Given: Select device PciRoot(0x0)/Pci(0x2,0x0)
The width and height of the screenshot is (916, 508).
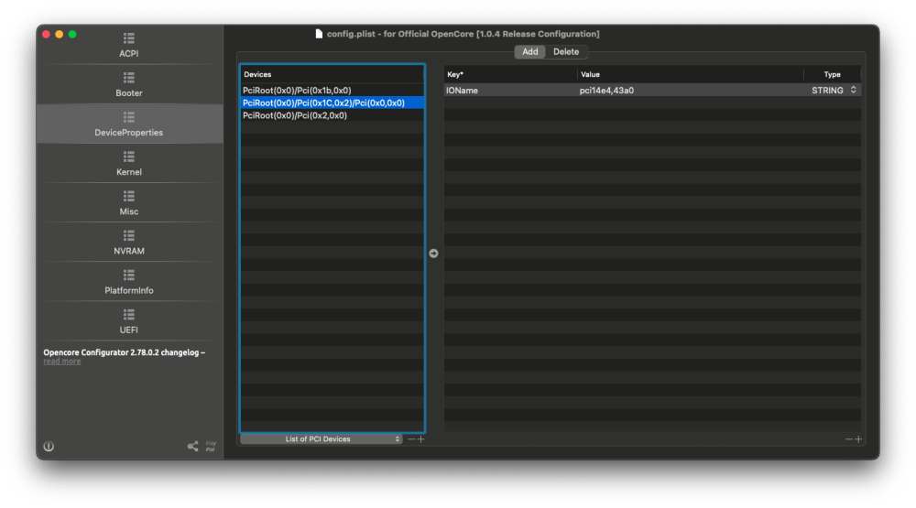Looking at the screenshot, I should [332, 115].
